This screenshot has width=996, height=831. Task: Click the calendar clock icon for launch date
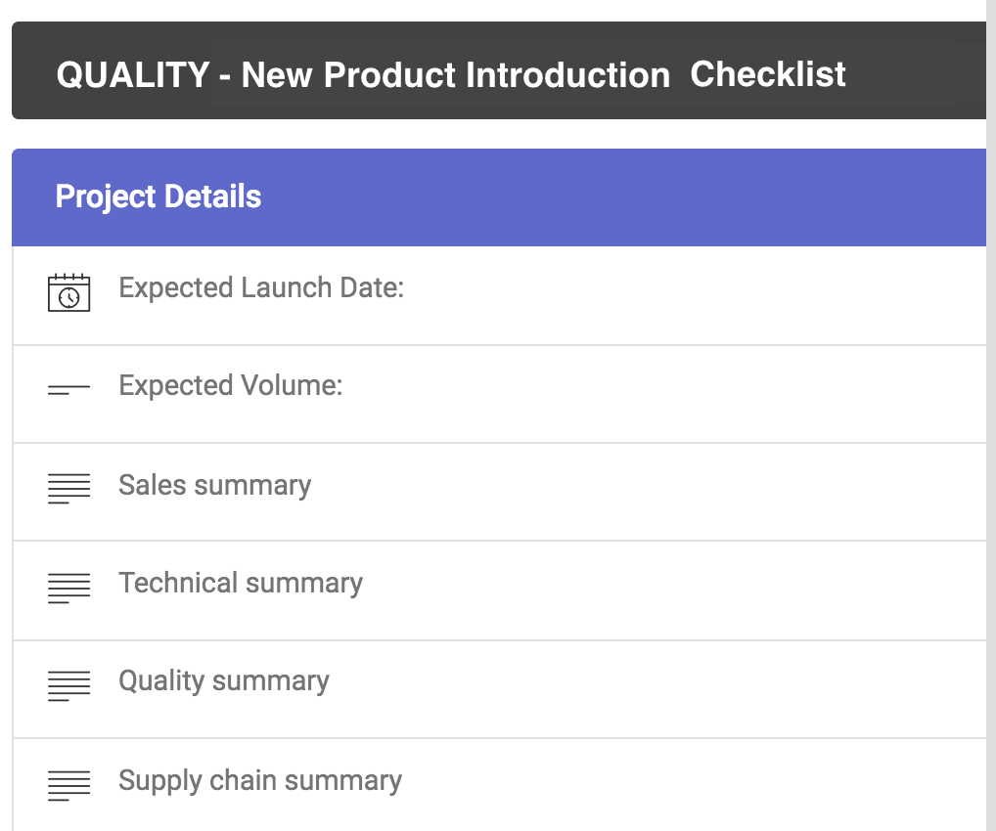[x=68, y=292]
